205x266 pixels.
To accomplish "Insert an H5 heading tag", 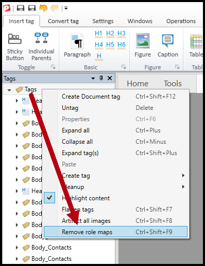I will click(x=110, y=45).
